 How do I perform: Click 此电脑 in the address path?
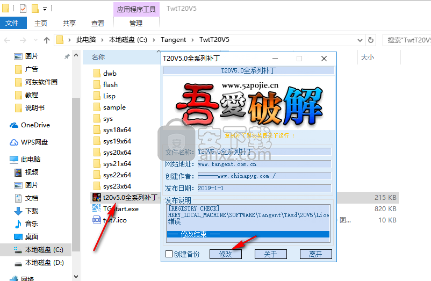point(86,40)
